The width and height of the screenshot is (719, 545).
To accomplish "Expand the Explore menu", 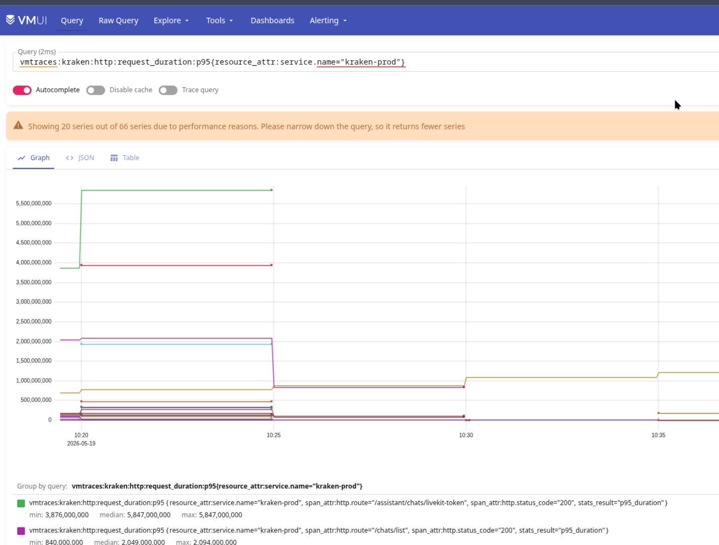I will click(x=171, y=21).
